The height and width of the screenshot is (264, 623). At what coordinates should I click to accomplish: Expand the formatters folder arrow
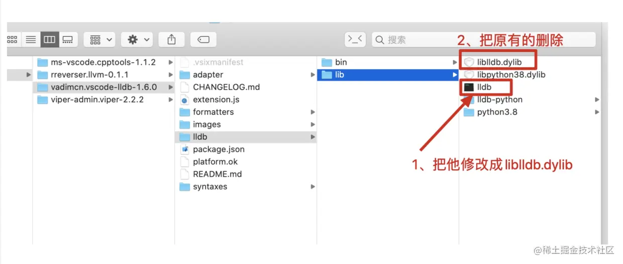(x=313, y=112)
